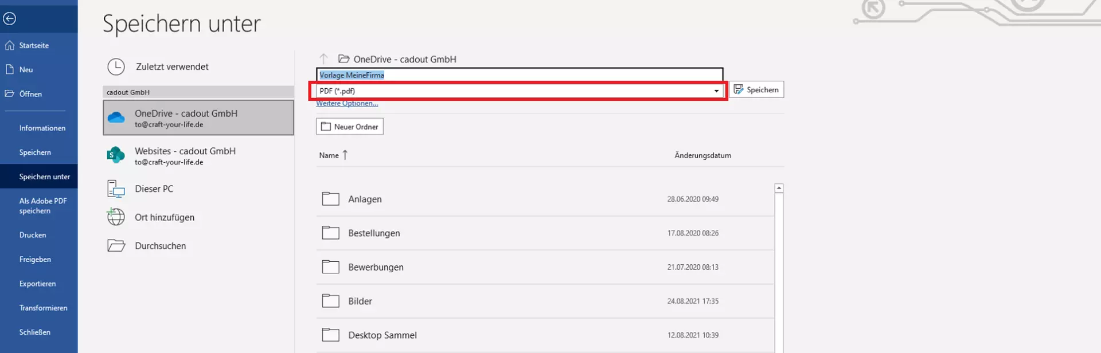Click the scrollbar up arrow
Viewport: 1101px width, 353px height.
coord(779,188)
